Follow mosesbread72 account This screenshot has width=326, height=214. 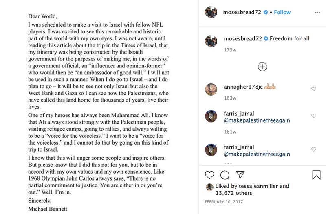282,12
